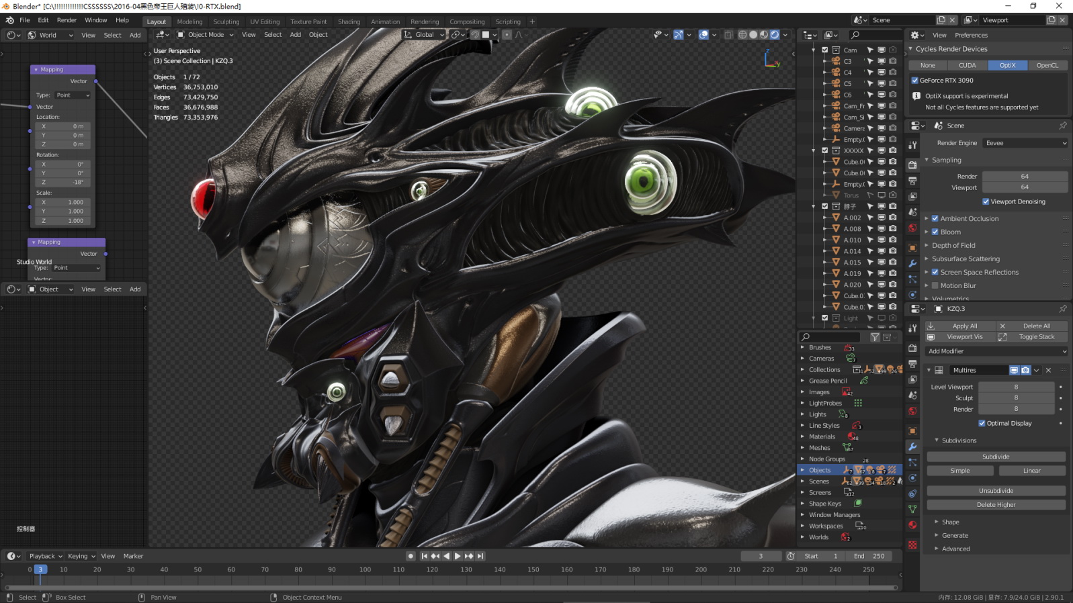Screen dimensions: 1073x603
Task: Open the Add Modifier dropdown
Action: pyautogui.click(x=996, y=351)
